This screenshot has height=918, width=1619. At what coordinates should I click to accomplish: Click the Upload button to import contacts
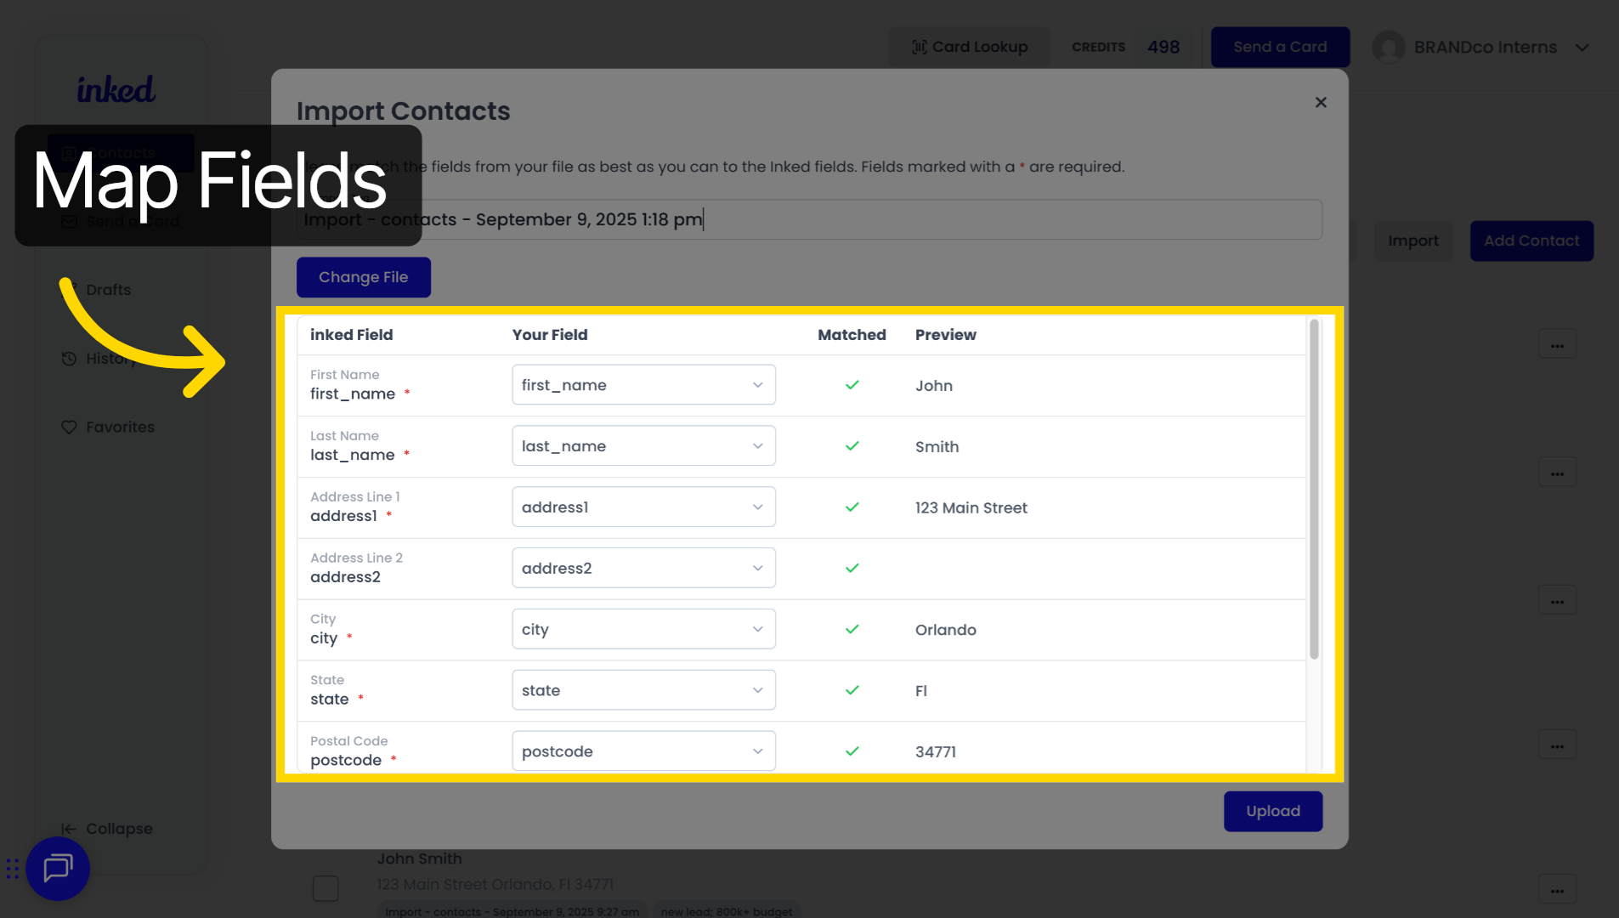[1272, 811]
